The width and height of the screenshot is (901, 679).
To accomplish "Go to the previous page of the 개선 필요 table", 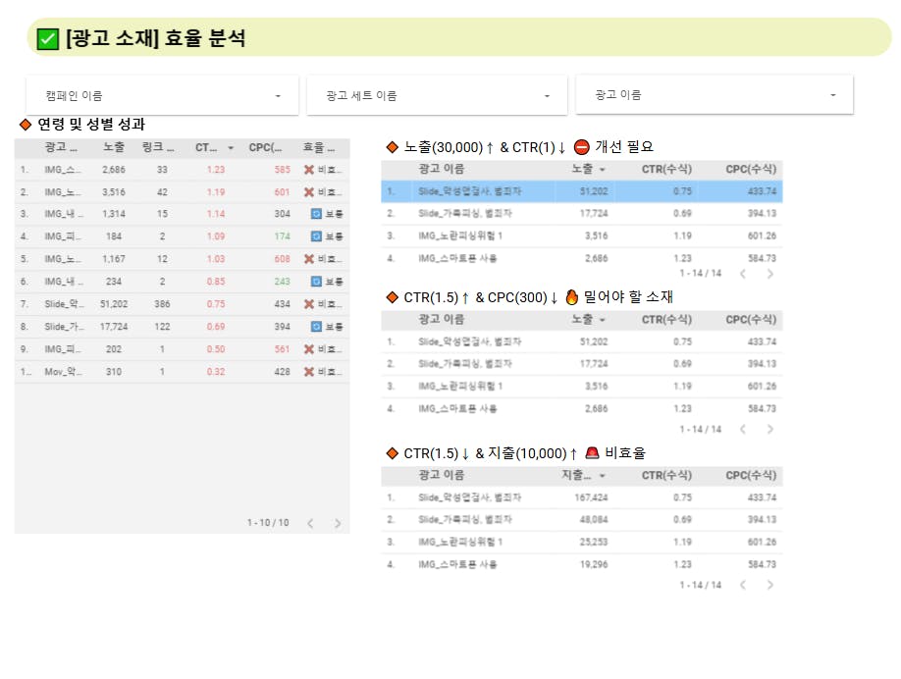I will point(743,274).
